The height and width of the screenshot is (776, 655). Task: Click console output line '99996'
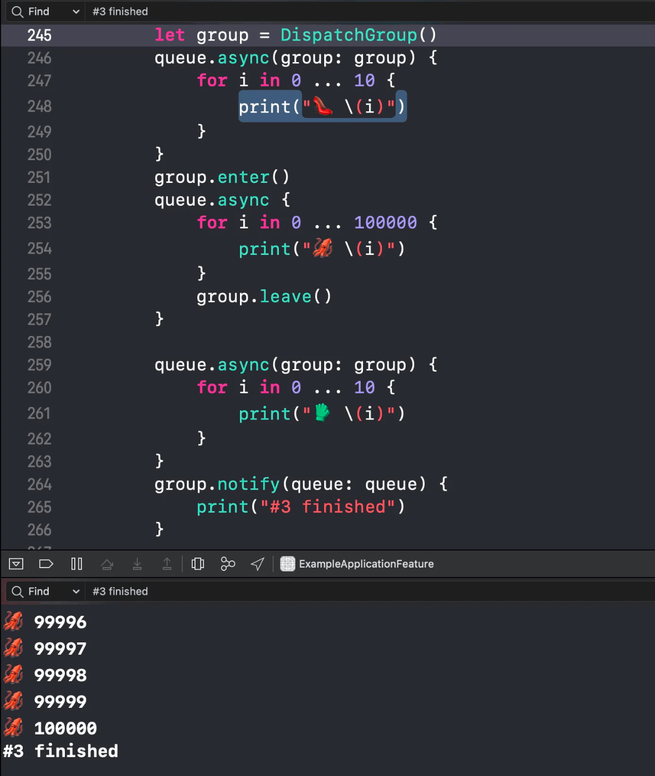click(x=45, y=622)
